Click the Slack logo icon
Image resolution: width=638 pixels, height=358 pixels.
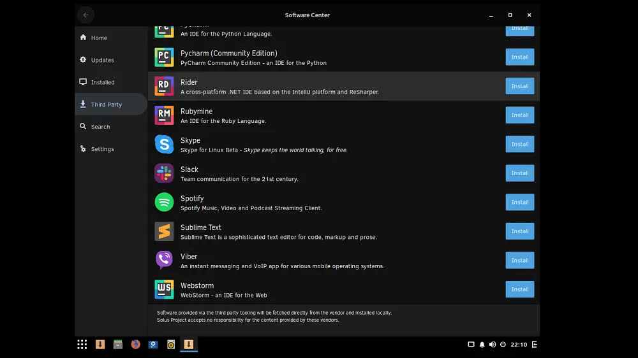(x=164, y=173)
